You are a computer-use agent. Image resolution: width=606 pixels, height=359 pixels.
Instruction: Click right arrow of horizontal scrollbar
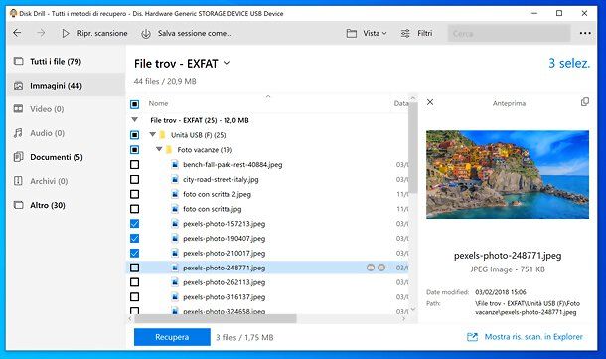tap(404, 319)
